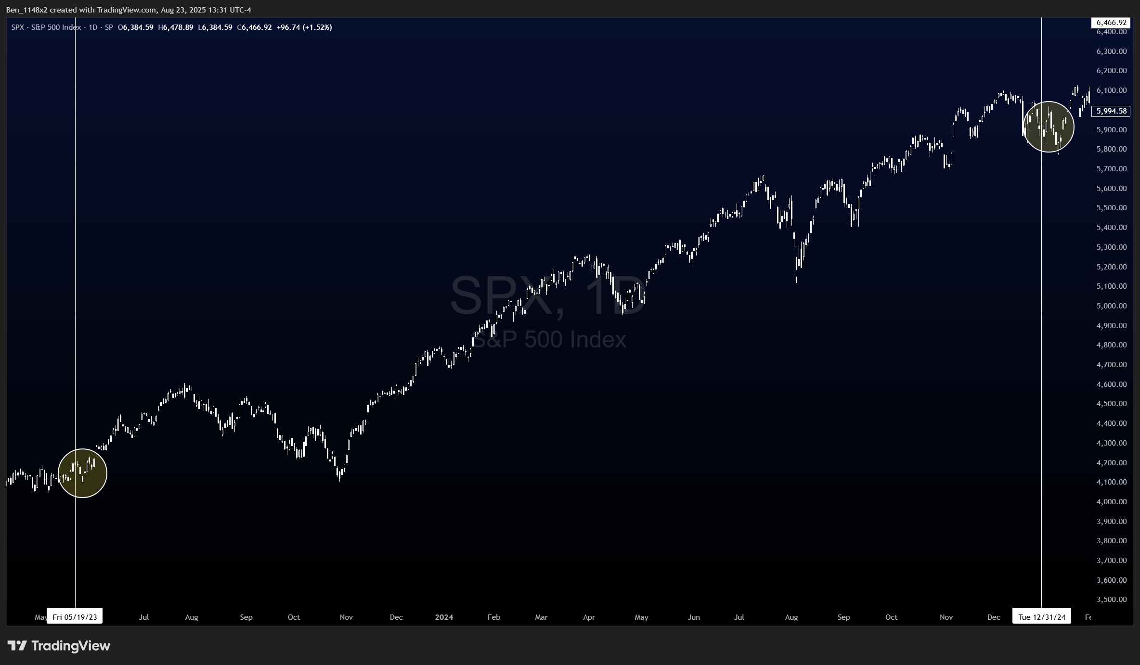Click the 2024 label on time axis
Screen dimensions: 1140x665
444,617
